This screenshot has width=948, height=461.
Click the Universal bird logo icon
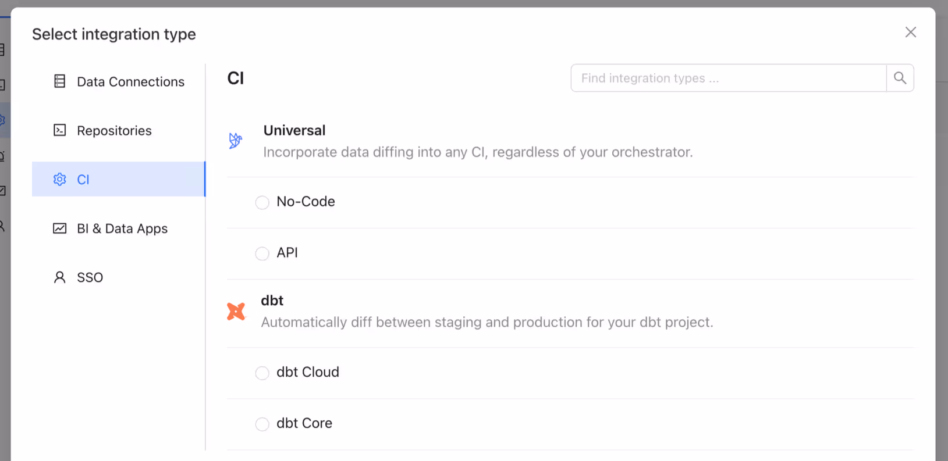[x=235, y=141]
